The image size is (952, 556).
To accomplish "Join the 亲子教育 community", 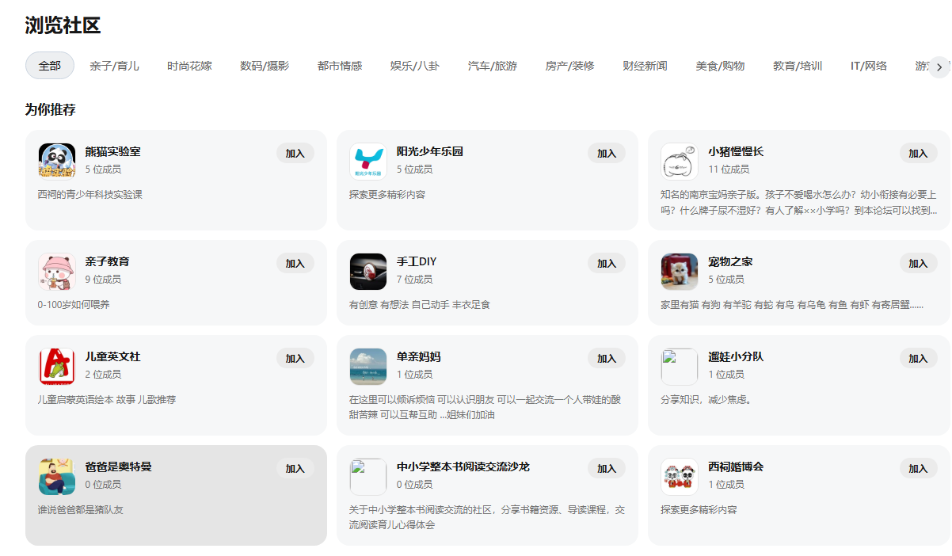I will pyautogui.click(x=295, y=264).
